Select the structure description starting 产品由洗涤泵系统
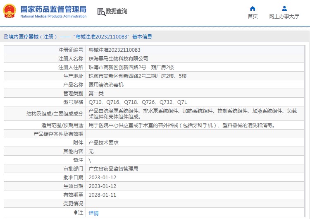Screen dimensions: 310x219 click(193, 114)
